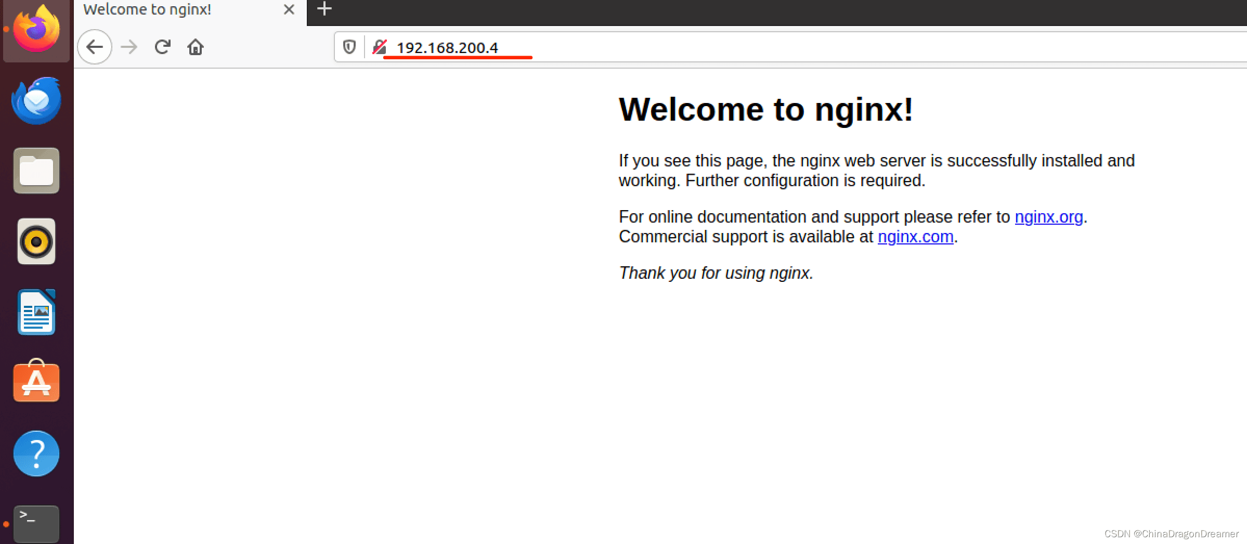Screen dimensions: 1247x544
Task: Open LibreOffice Writer from the dock
Action: pos(36,312)
